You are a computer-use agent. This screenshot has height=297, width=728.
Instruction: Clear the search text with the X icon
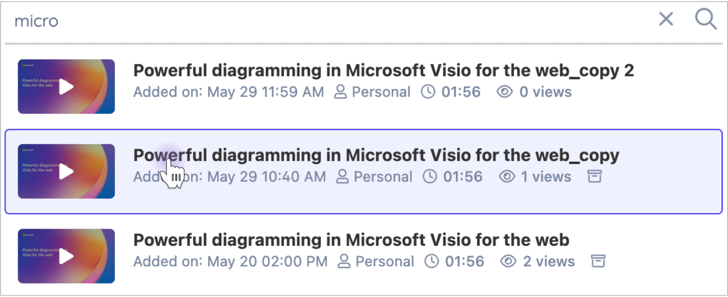pyautogui.click(x=666, y=19)
